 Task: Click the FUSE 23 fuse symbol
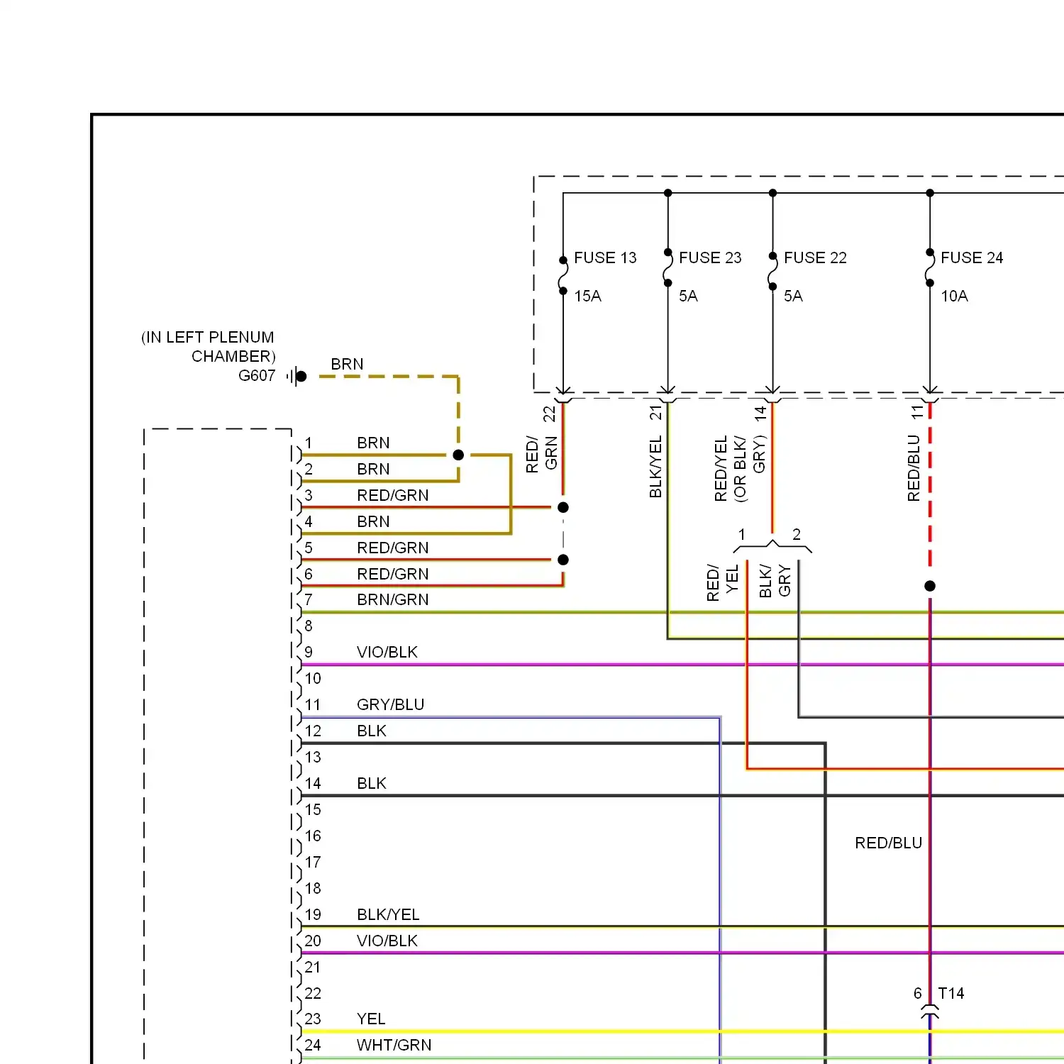pyautogui.click(x=667, y=267)
